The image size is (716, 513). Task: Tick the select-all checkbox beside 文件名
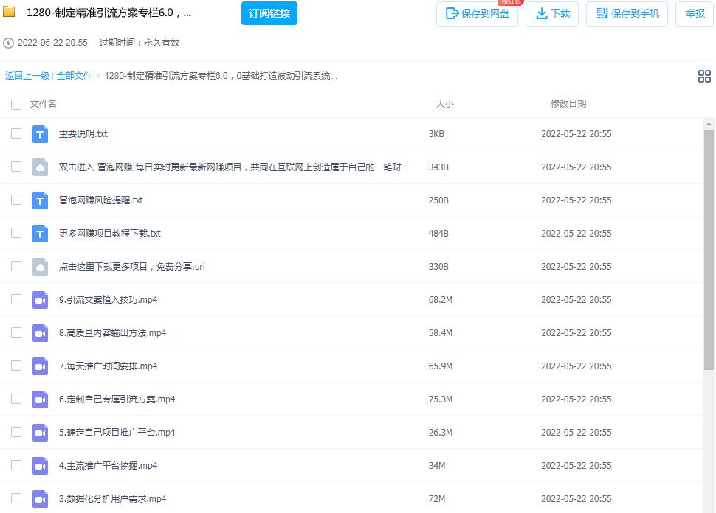tap(16, 105)
